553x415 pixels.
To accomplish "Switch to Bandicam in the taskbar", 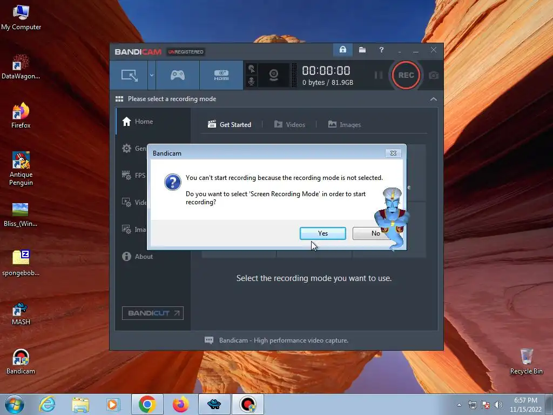I will pos(247,404).
